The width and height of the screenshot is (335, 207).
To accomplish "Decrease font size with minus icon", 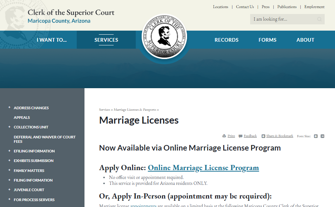I will click(322, 136).
